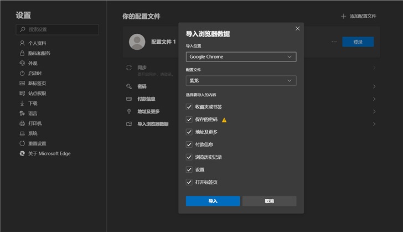Open the three-dot more options for profile

click(334, 42)
